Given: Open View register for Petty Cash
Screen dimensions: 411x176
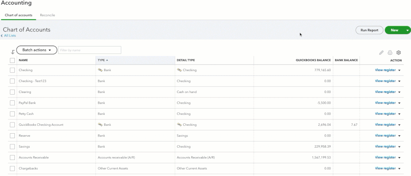Looking at the screenshot, I should (x=385, y=114).
